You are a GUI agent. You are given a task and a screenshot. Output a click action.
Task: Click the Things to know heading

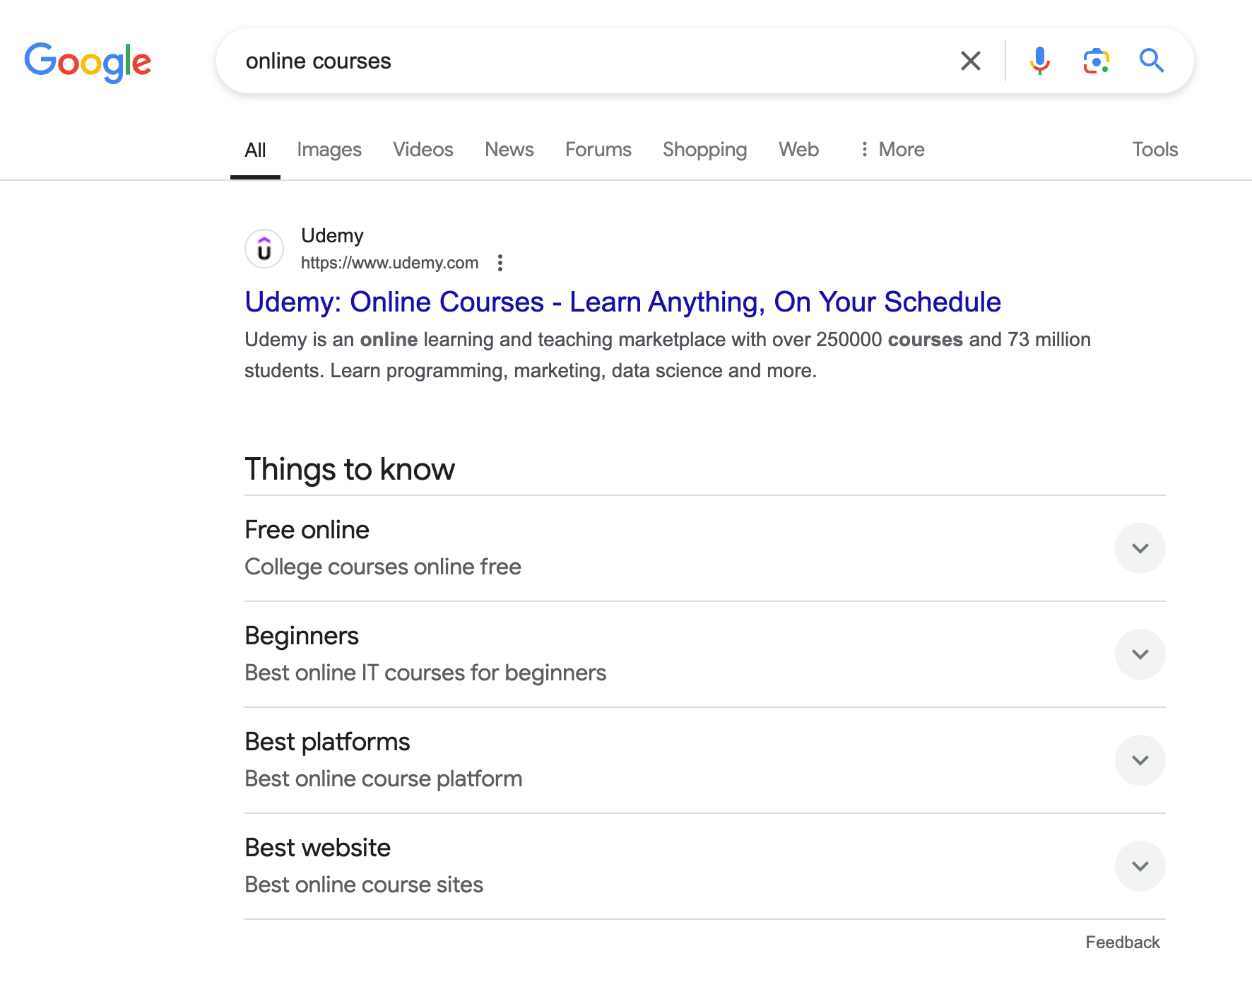pyautogui.click(x=350, y=470)
